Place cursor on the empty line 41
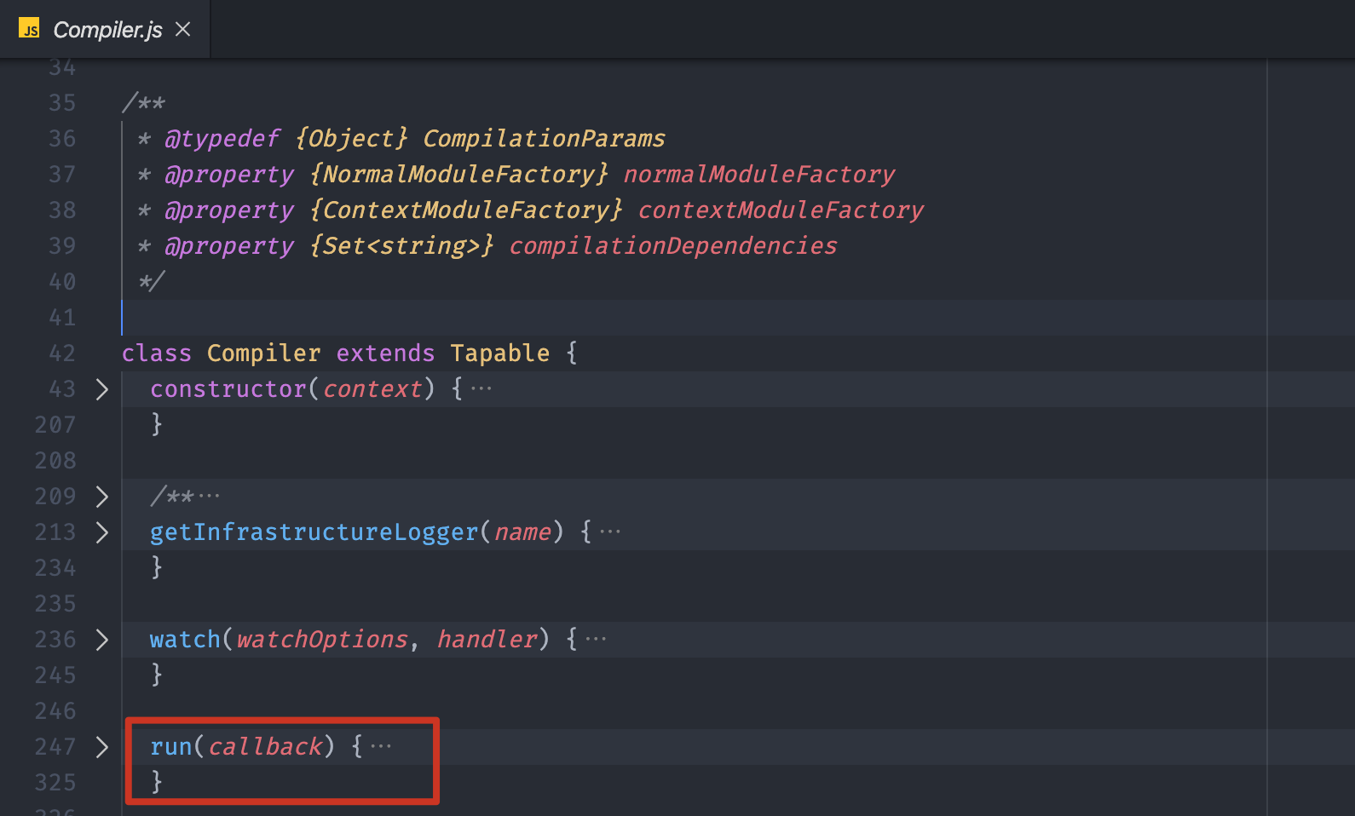 pos(682,318)
